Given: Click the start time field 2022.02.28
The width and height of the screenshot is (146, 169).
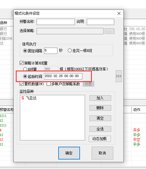Looking at the screenshot, I should (63, 76).
